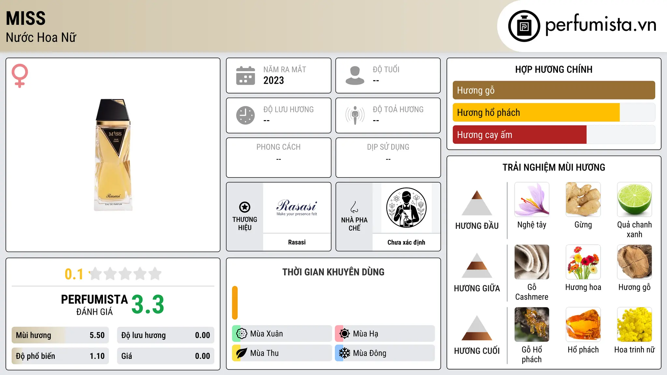Click the Hương cuối pyramid icon
This screenshot has width=667, height=375.
pos(477,328)
